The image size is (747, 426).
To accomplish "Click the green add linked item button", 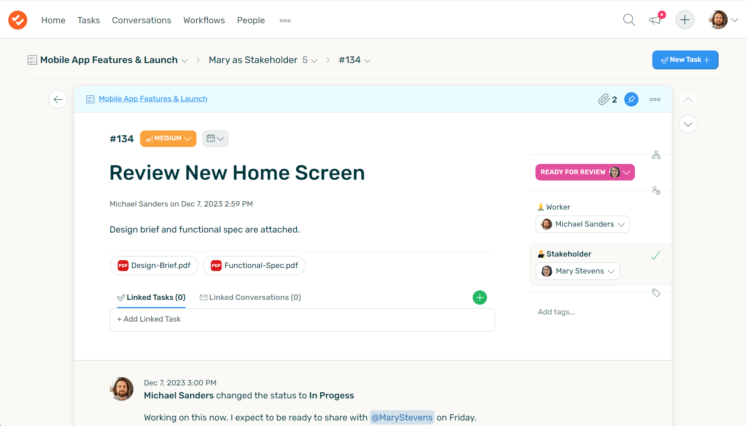I will point(480,298).
